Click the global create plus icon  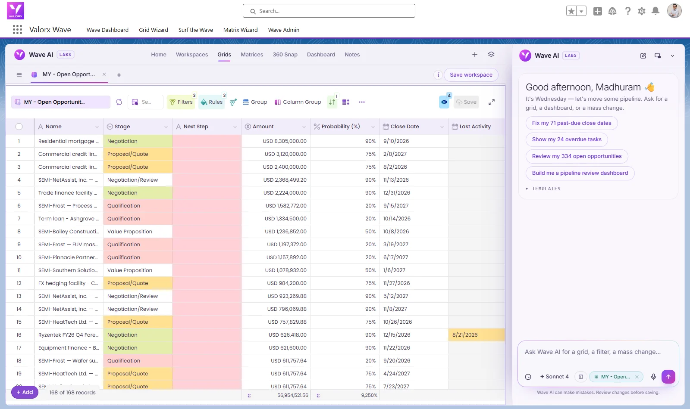click(598, 11)
